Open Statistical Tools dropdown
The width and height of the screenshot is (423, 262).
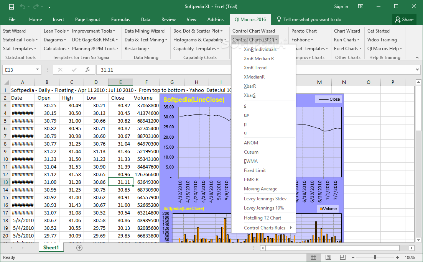(x=20, y=39)
